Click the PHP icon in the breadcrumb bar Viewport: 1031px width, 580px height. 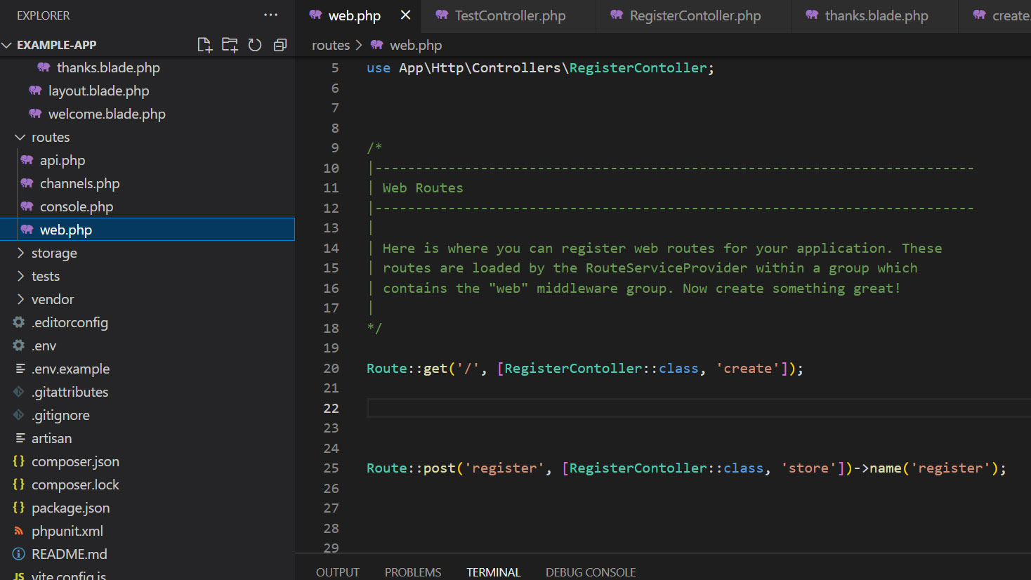point(377,45)
